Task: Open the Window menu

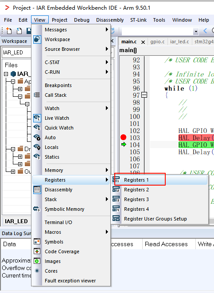Action: [182, 20]
